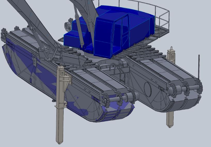The height and width of the screenshot is (147, 211).
Task: Select the sprocket drive shaft on the right pontoon front
Action: click(x=185, y=88)
